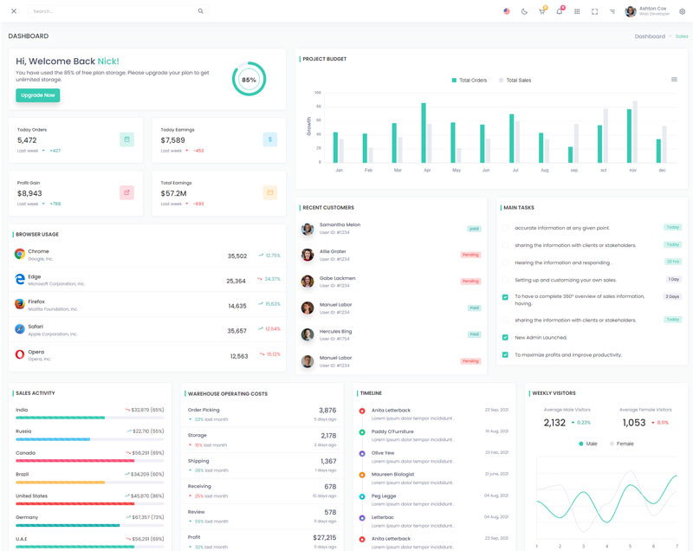Screen dimensions: 693x551
Task: Enter fullscreen mode via header icon
Action: coord(594,11)
